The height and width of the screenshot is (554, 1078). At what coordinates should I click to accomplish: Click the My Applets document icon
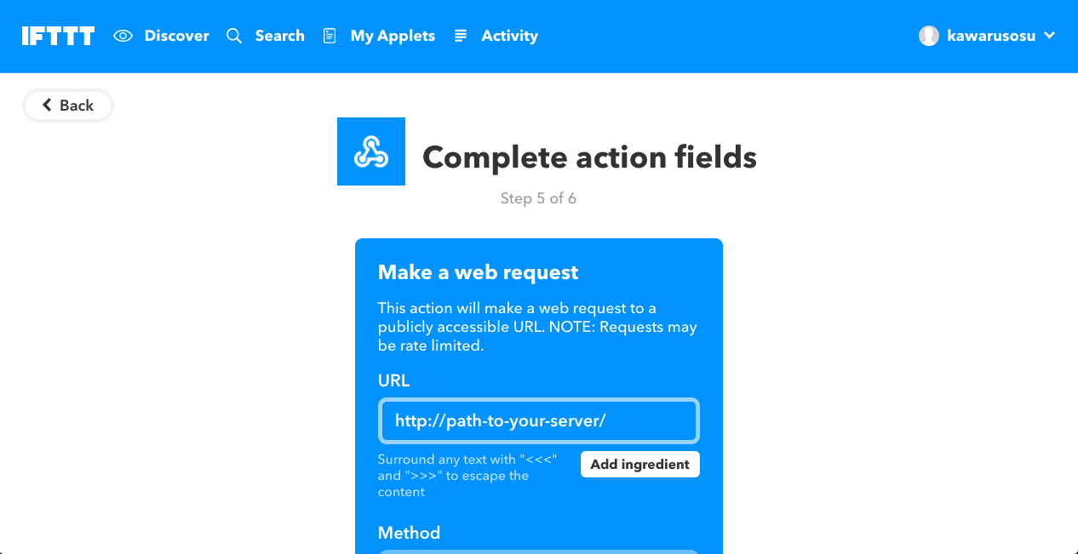[x=330, y=36]
